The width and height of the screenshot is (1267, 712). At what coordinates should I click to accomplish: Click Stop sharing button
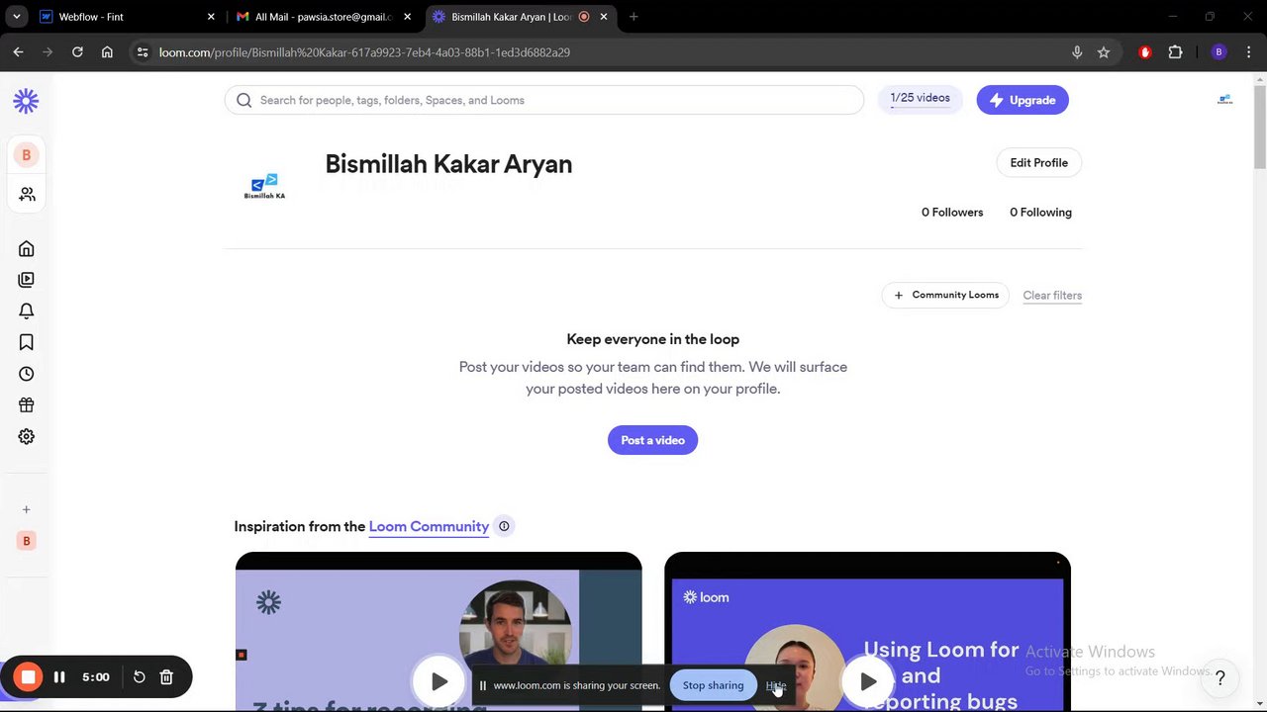tap(713, 685)
